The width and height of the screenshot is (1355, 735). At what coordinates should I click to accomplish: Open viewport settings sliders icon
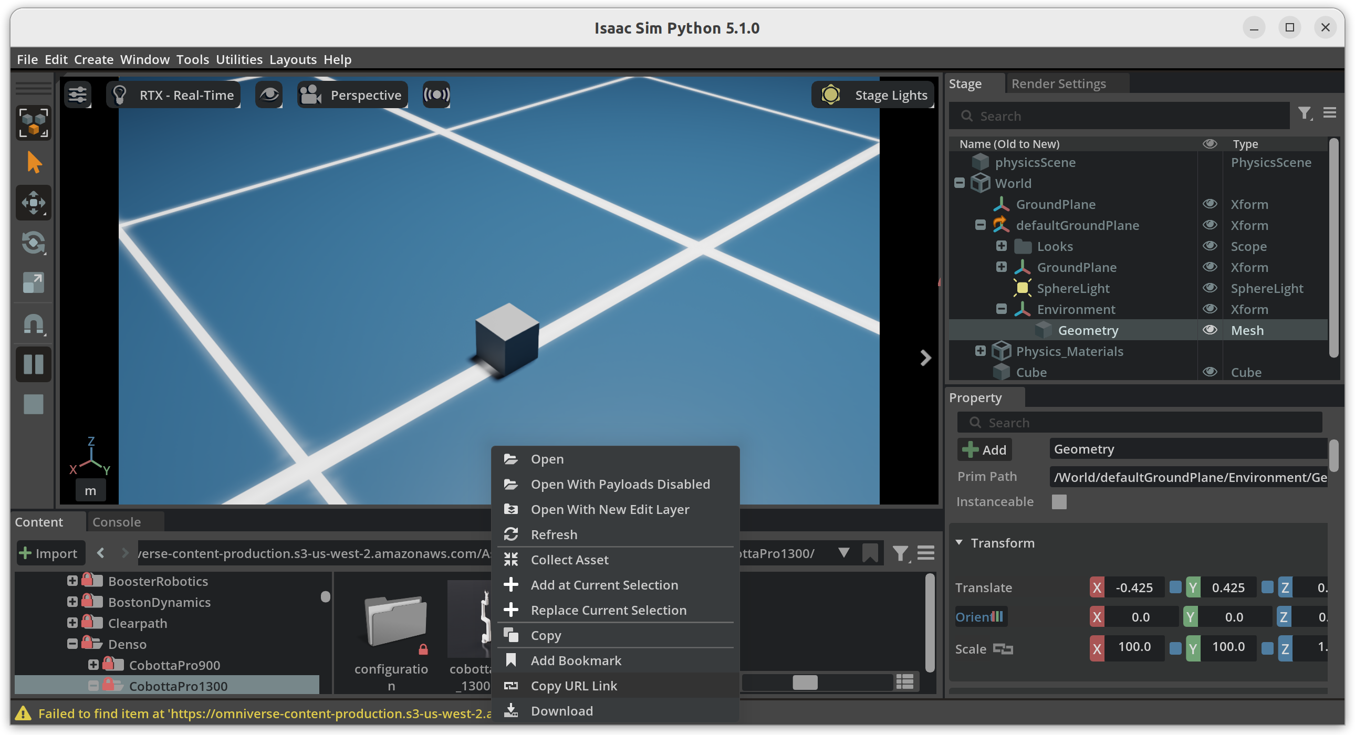[x=78, y=95]
